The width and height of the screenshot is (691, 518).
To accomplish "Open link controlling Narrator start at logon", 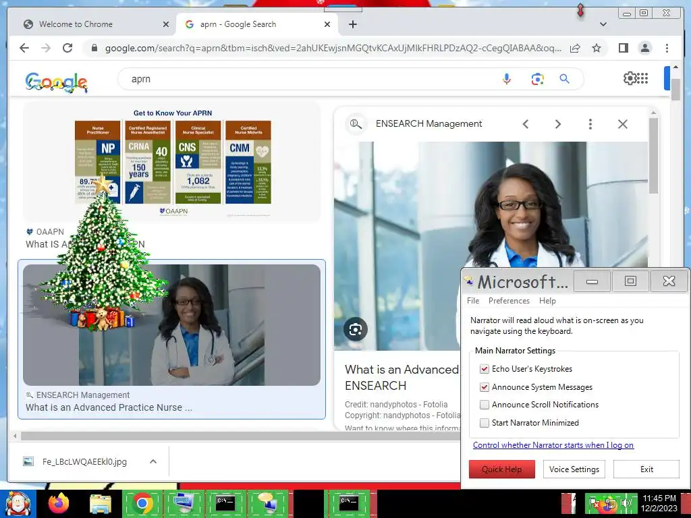I will pos(553,445).
